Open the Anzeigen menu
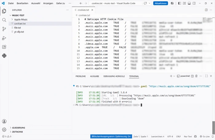Image resolution: width=215 pixels, height=140 pixels. [48, 3]
